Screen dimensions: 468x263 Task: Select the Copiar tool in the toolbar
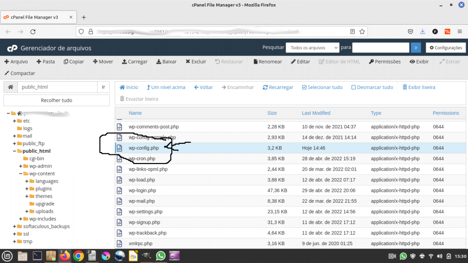click(74, 61)
